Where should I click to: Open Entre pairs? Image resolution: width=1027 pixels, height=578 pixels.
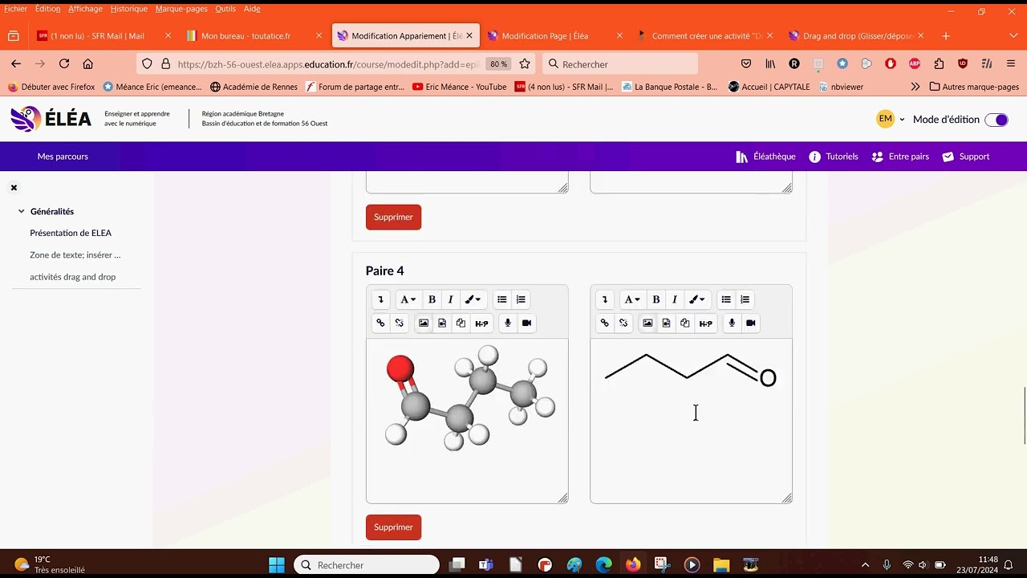click(x=900, y=157)
